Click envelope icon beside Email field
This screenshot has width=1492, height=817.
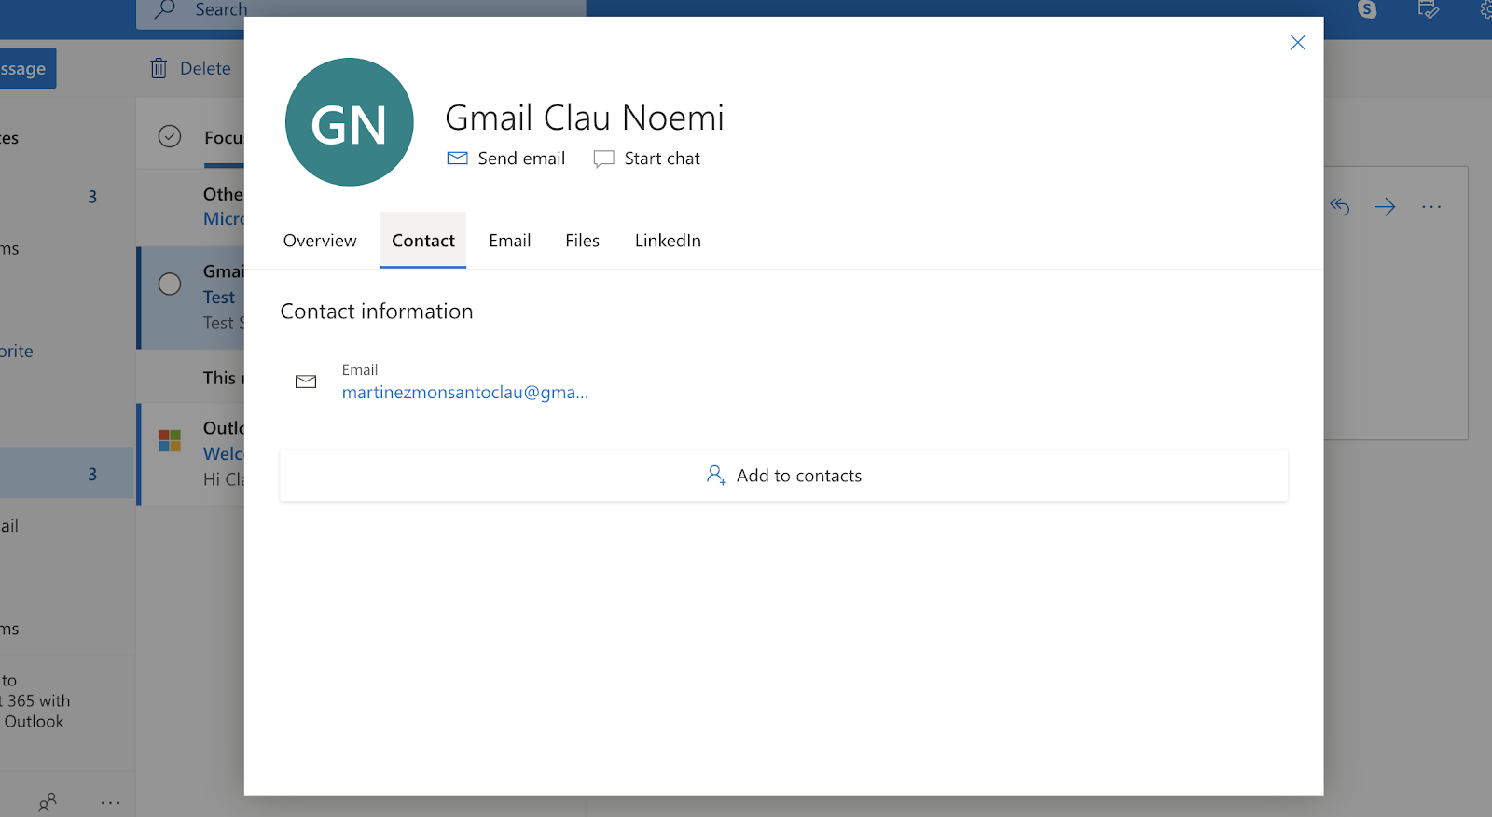(306, 381)
